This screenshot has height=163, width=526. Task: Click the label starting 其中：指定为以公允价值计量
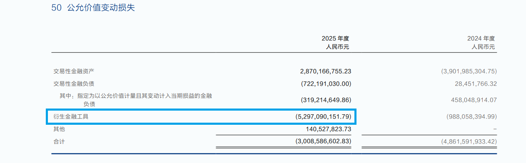[x=136, y=100]
